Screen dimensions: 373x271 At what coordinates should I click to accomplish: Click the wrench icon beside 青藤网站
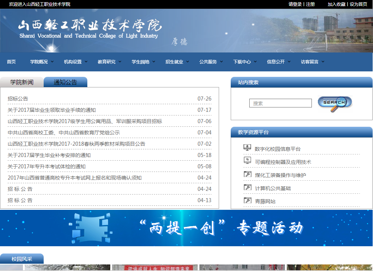(247, 200)
